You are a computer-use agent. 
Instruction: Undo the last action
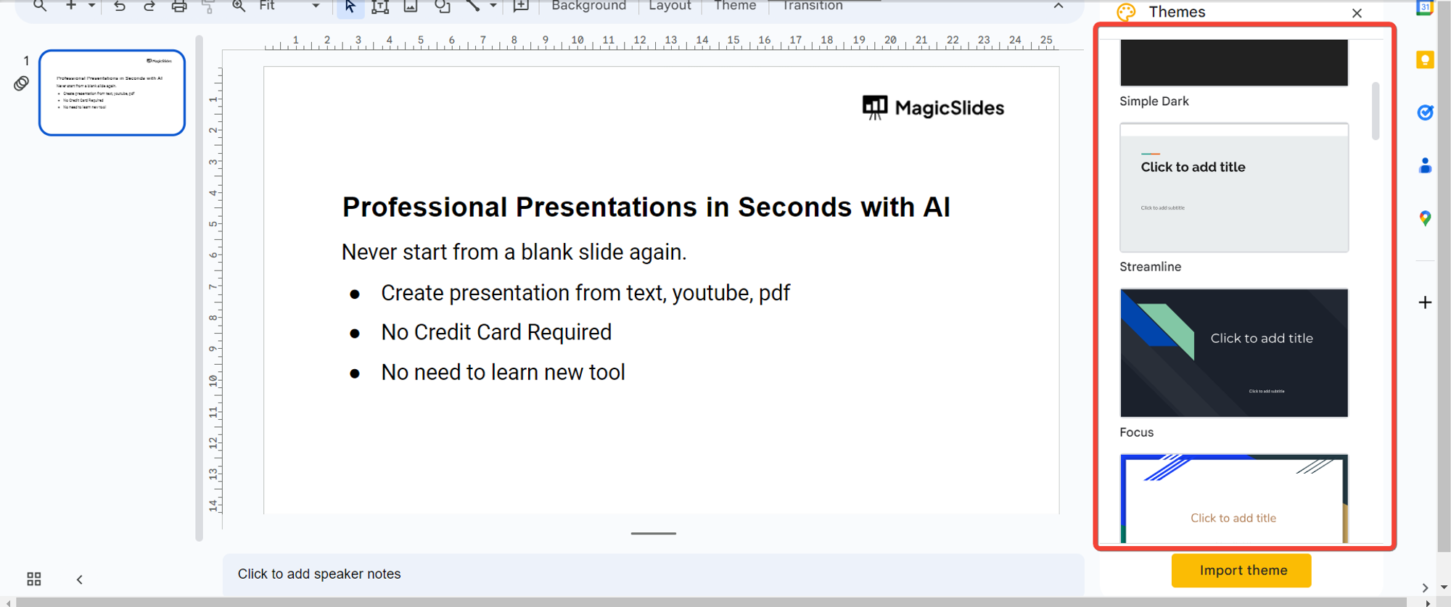pyautogui.click(x=120, y=6)
